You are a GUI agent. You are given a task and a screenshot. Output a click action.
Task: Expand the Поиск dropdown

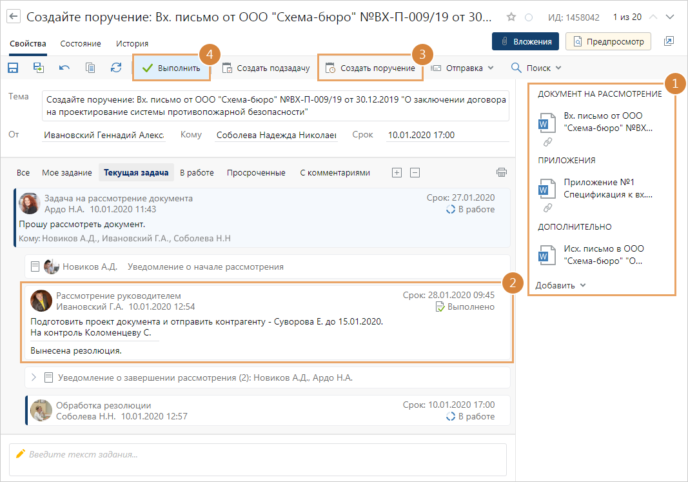(536, 68)
